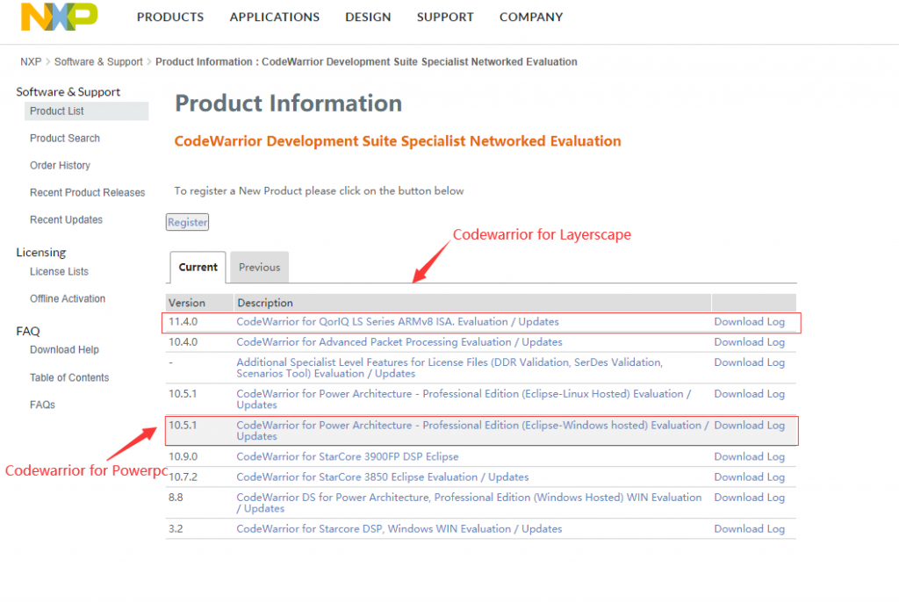Click the Register button

click(x=188, y=222)
